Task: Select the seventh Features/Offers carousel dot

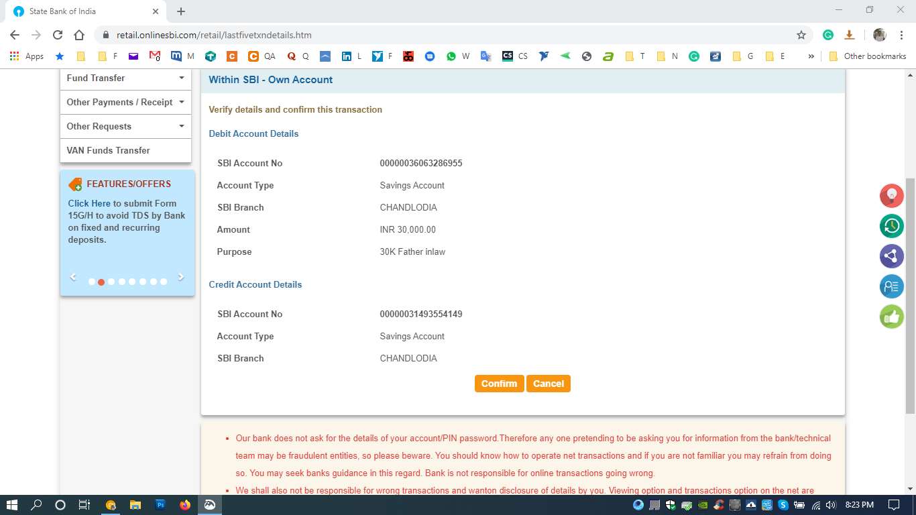Action: point(153,282)
